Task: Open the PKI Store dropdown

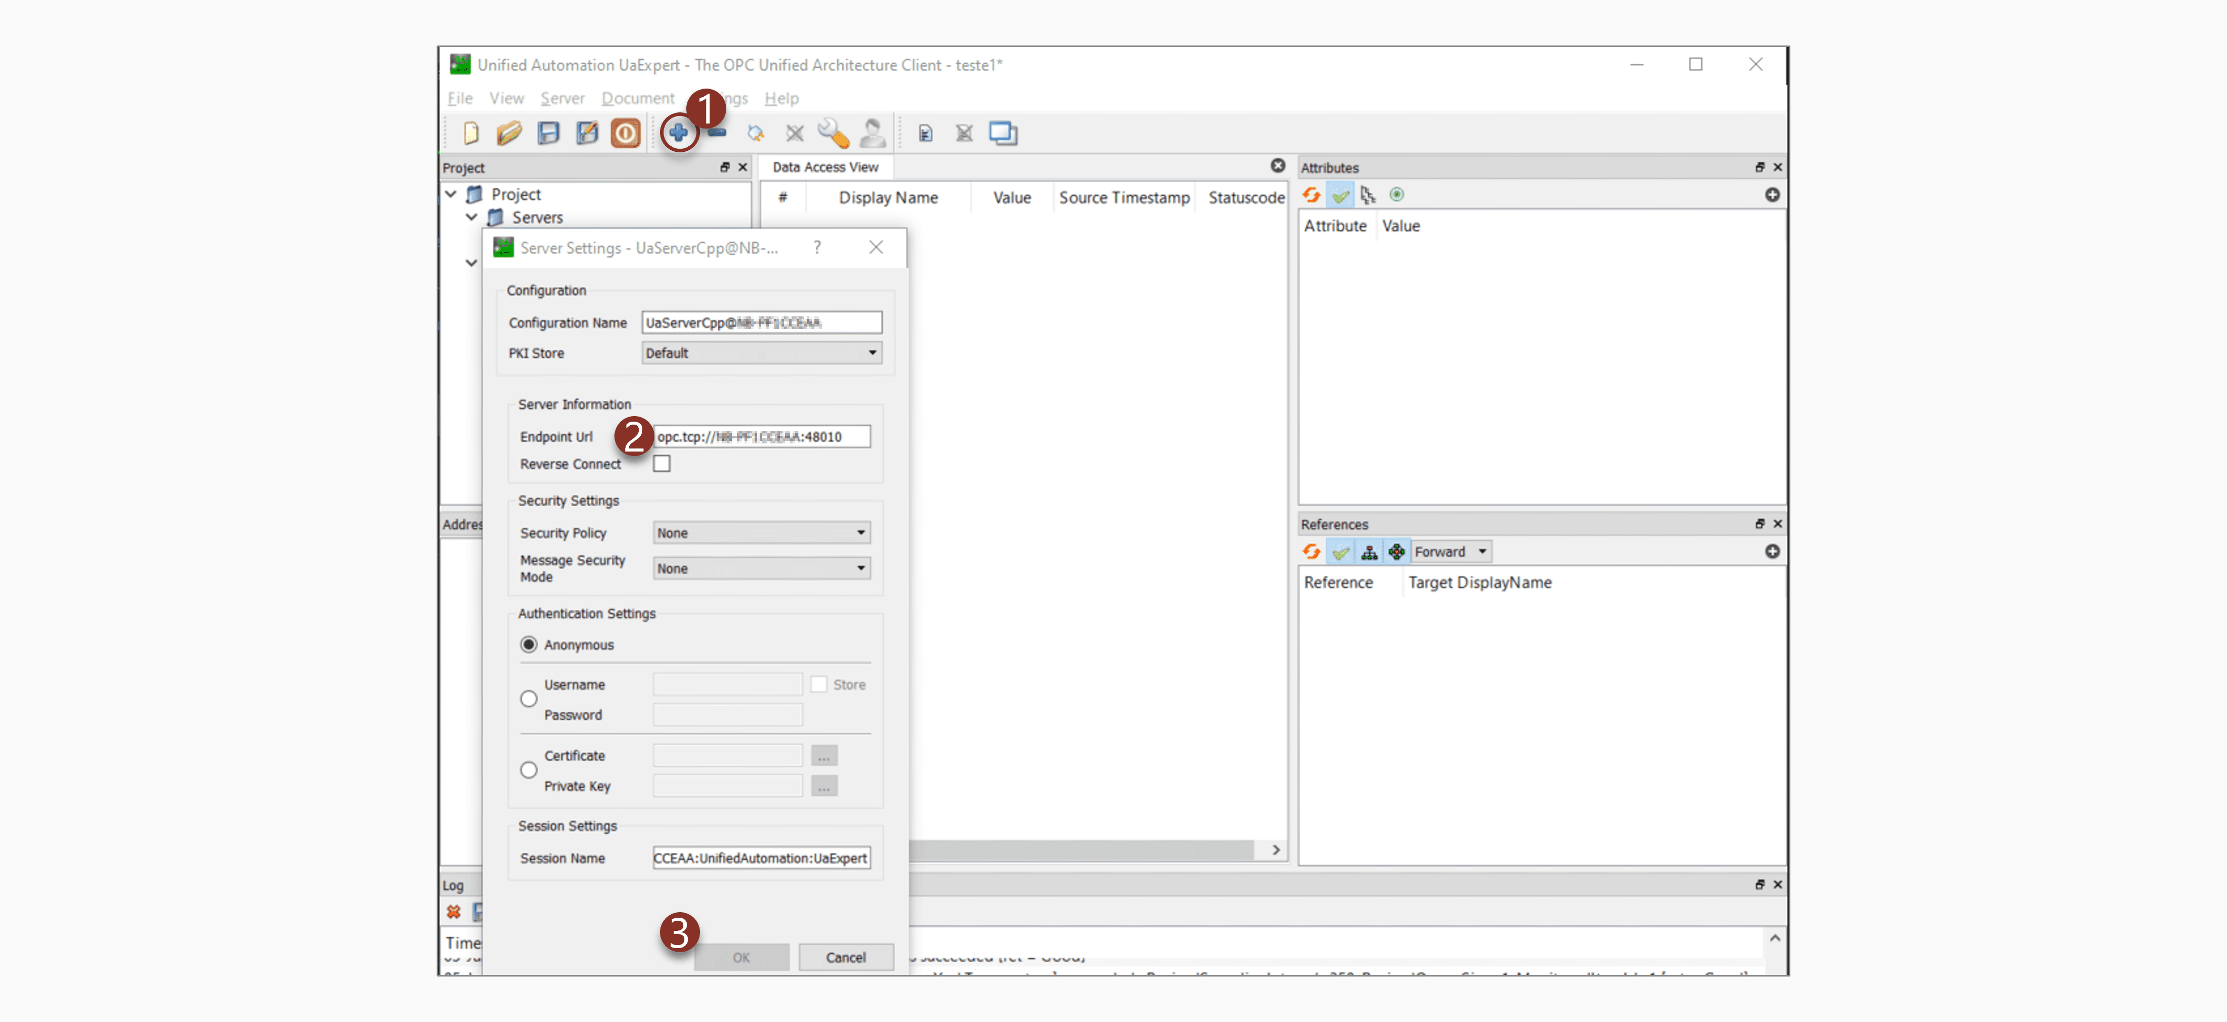Action: point(761,353)
